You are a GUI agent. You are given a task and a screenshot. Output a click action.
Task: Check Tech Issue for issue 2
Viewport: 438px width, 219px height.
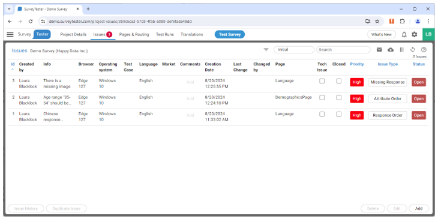pos(322,97)
